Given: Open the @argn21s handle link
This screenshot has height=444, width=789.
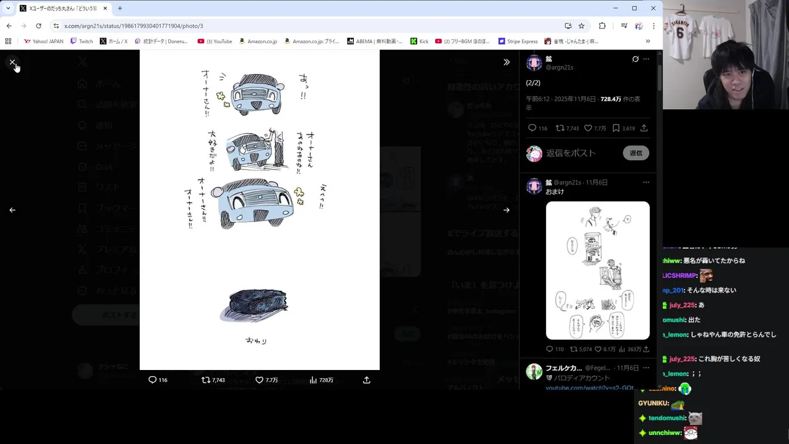Looking at the screenshot, I should (560, 67).
